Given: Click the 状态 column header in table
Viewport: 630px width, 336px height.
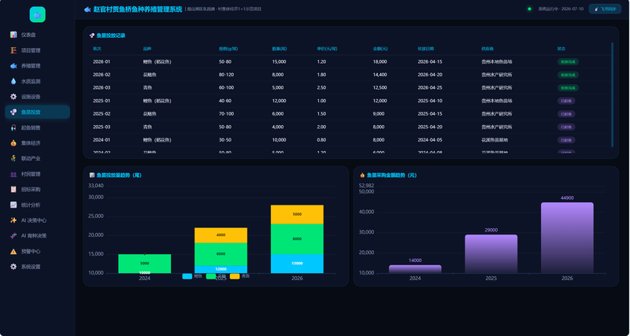Looking at the screenshot, I should pyautogui.click(x=561, y=49).
